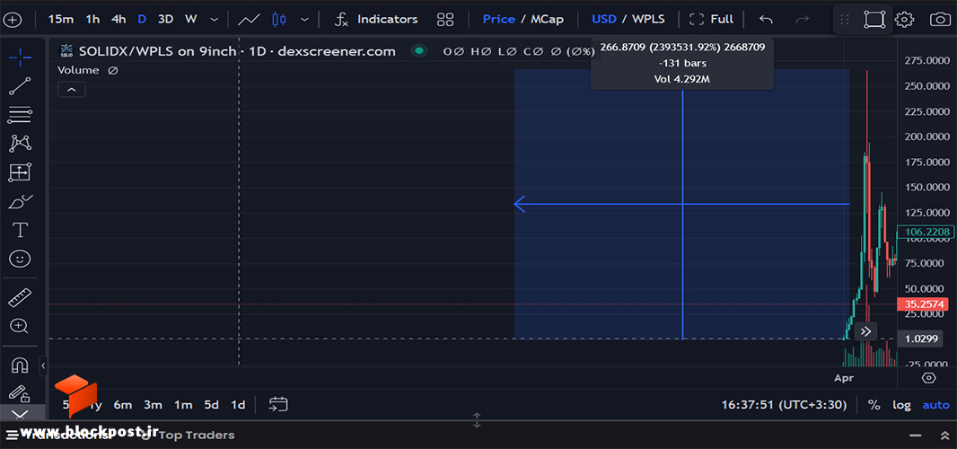This screenshot has height=449, width=957.
Task: Select the crosshair cursor tool
Action: point(20,58)
